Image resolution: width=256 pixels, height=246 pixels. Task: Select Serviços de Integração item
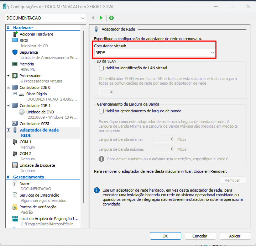[39, 195]
